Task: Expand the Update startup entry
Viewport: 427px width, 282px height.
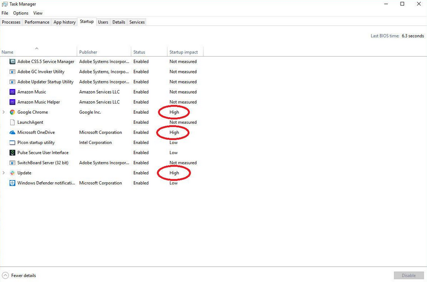Action: pyautogui.click(x=3, y=173)
